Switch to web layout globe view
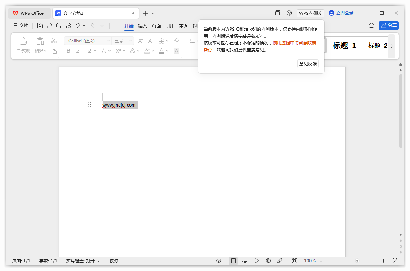The image size is (410, 271). [268, 261]
